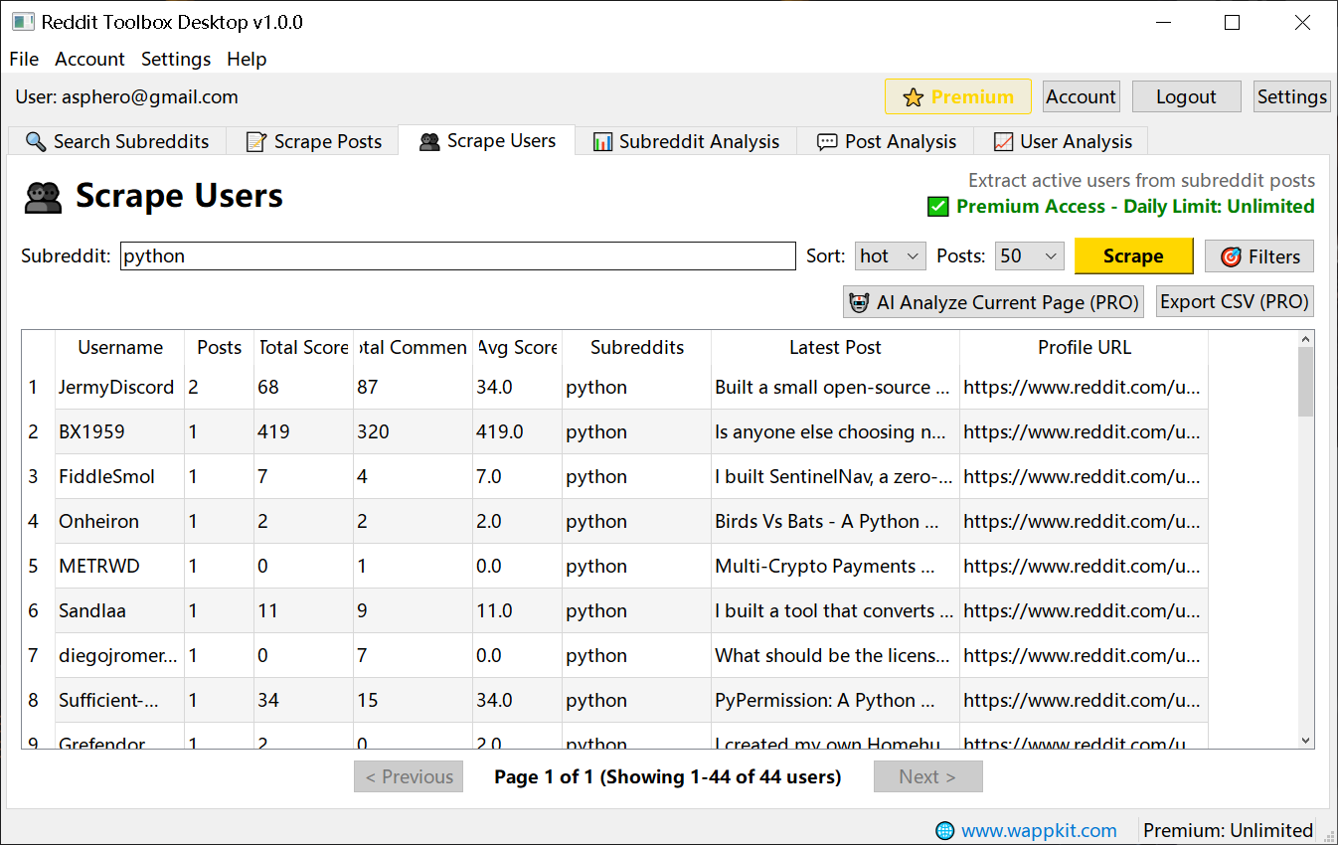Click the bar chart icon on Subreddit Analysis tab
The image size is (1338, 845).
[x=602, y=141]
